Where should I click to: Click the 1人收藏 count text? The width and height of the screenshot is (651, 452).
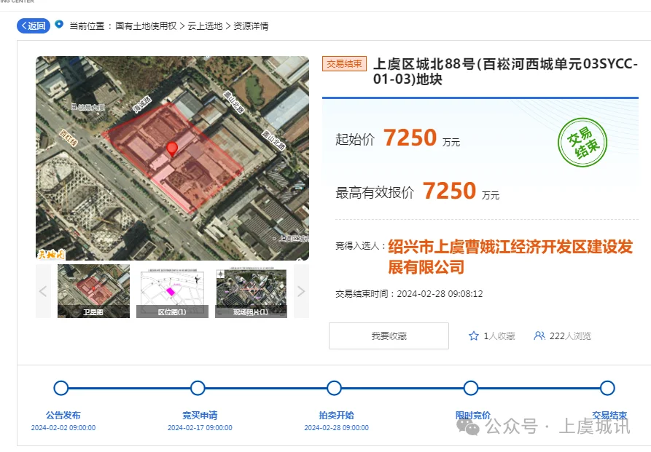click(x=499, y=336)
